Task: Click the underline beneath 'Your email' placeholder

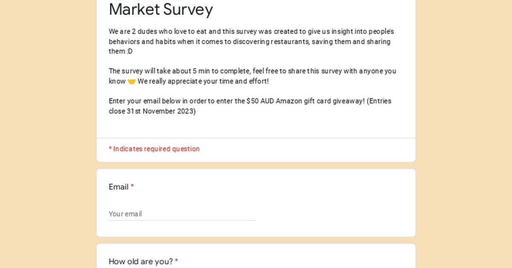Action: tap(182, 220)
